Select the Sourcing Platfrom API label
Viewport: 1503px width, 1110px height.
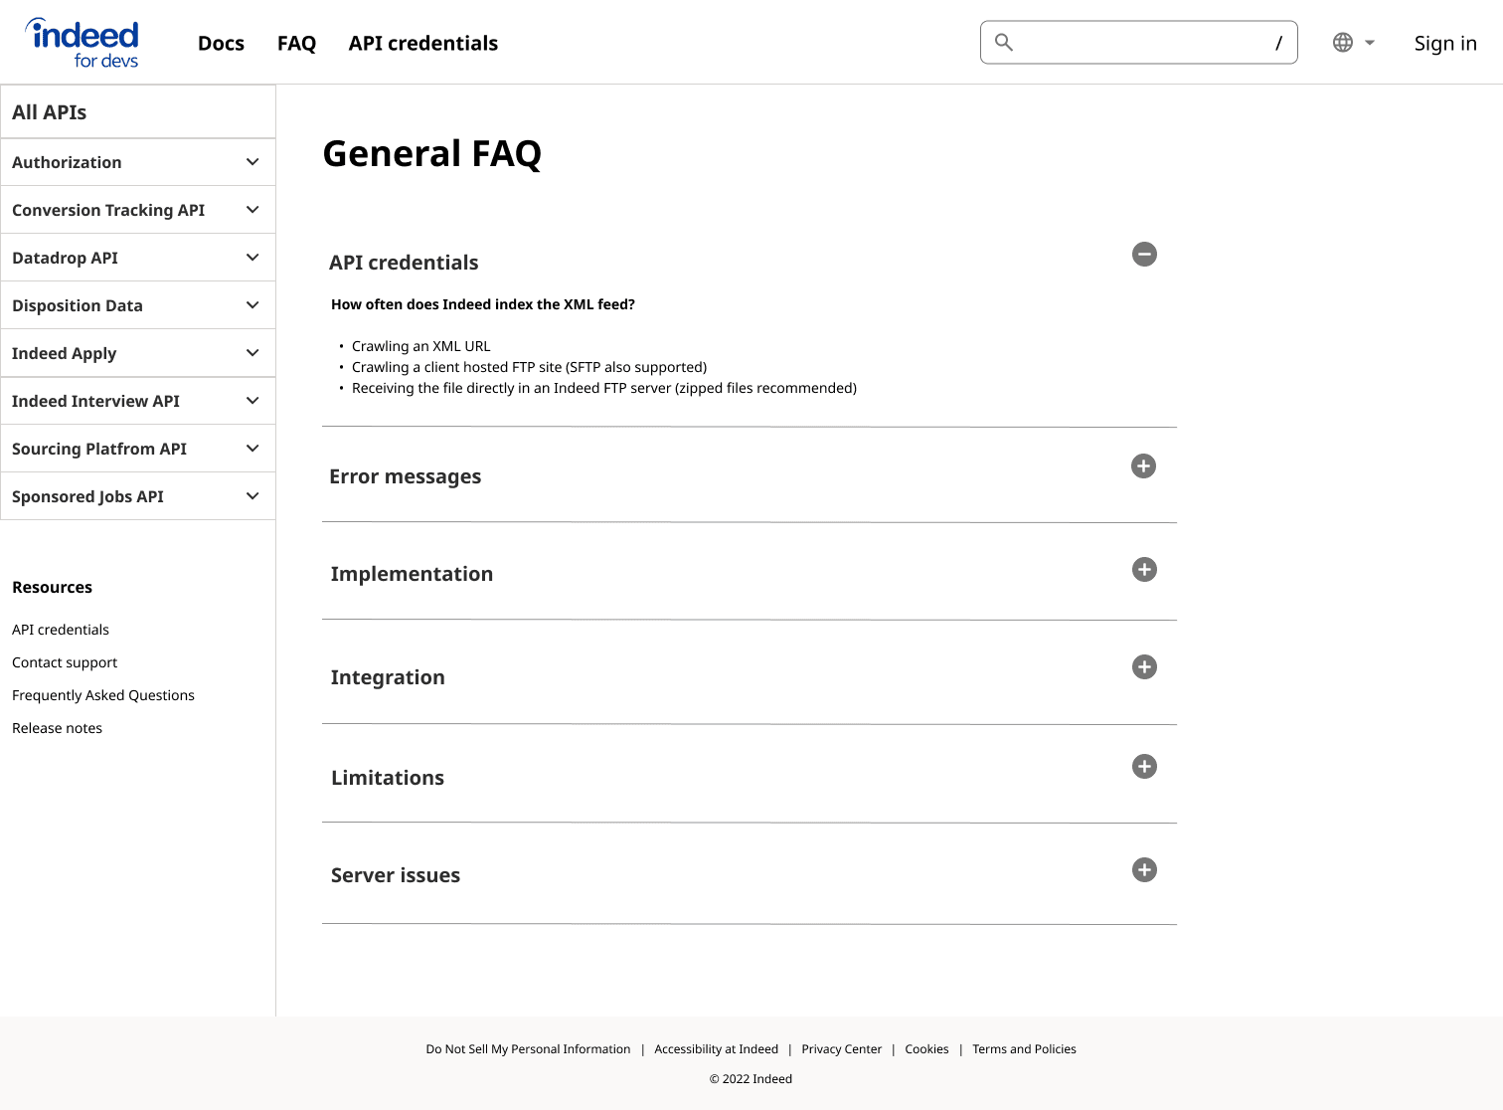coord(99,449)
